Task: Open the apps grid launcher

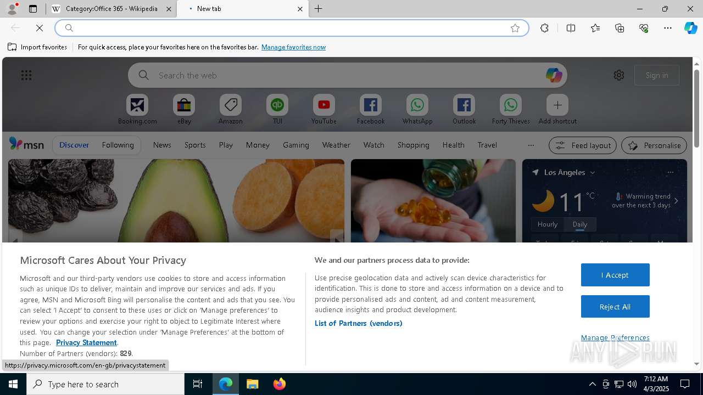Action: point(26,75)
